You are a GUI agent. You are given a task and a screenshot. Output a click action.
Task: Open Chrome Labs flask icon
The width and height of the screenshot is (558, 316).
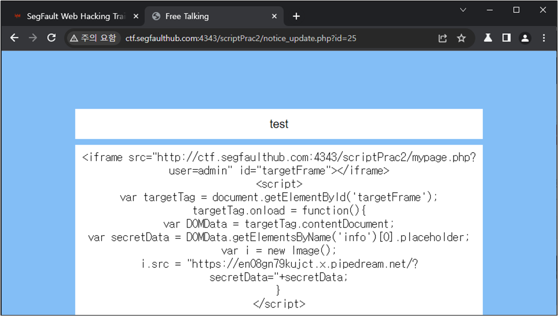[x=488, y=37]
